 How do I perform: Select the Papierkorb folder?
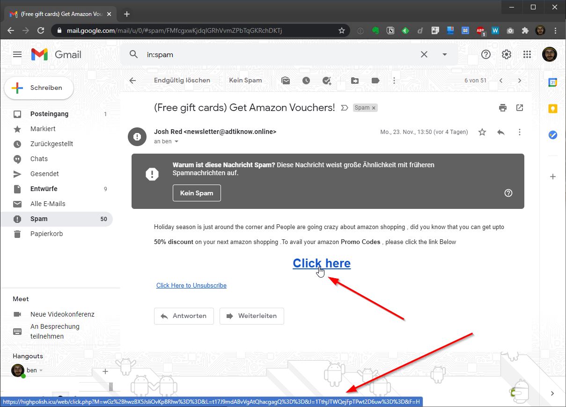[46, 234]
